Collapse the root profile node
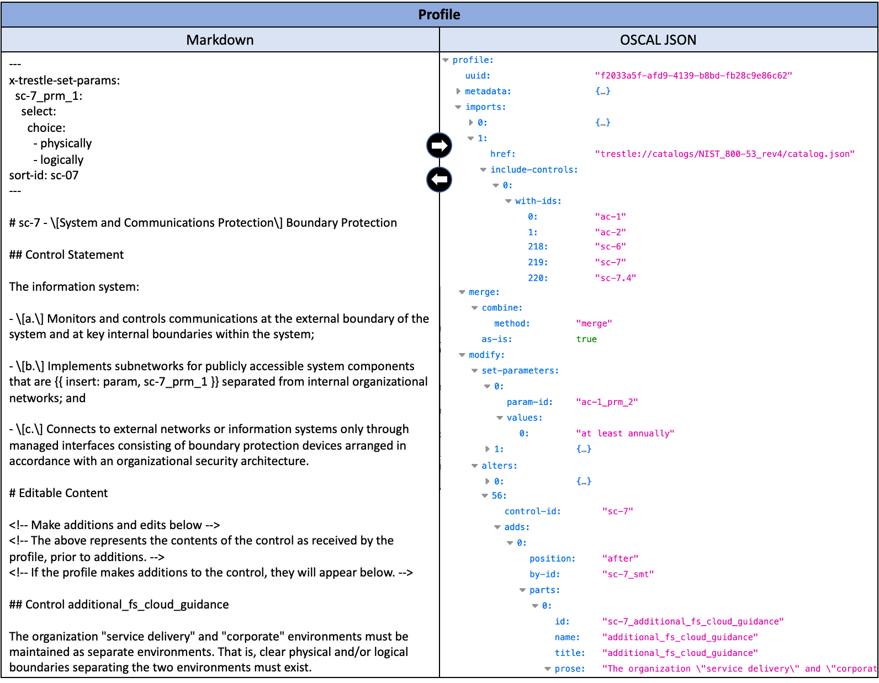Screen dimensions: 879x683 pyautogui.click(x=446, y=60)
